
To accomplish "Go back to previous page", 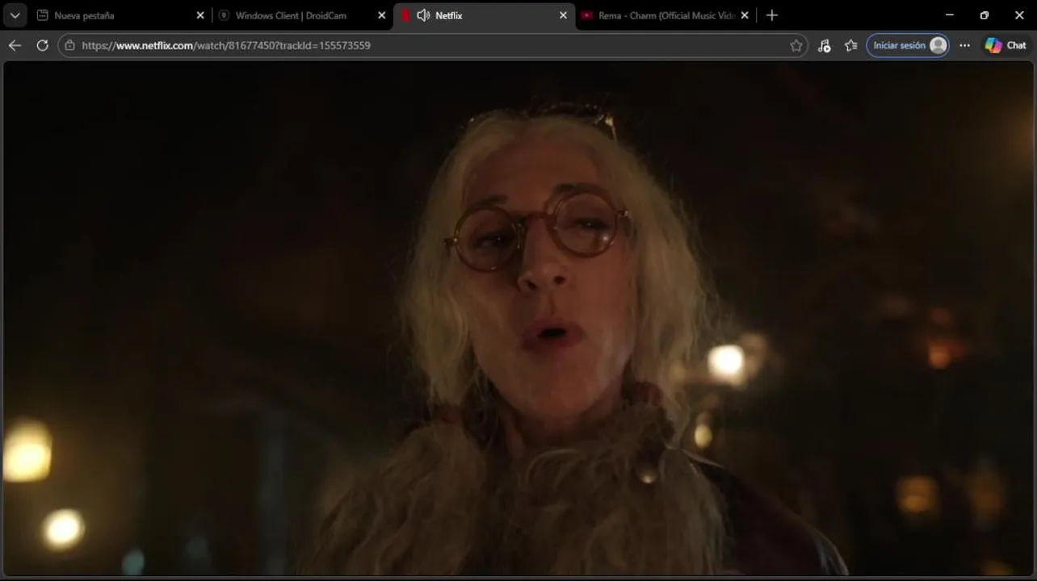I will [x=15, y=45].
